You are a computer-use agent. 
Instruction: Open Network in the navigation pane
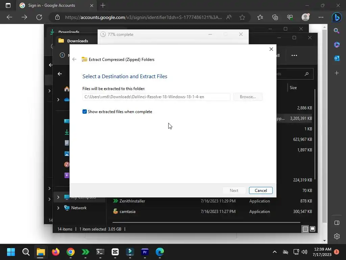79,208
